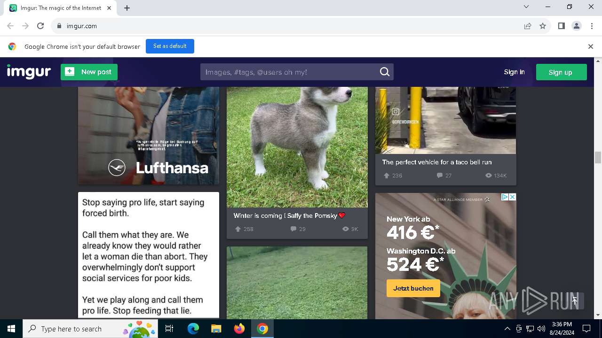Open the Windows Start menu
Viewport: 602px width, 338px height.
(x=11, y=329)
